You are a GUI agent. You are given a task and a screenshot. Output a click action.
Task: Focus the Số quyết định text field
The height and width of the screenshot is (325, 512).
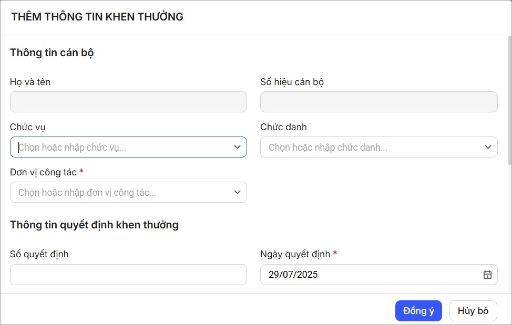click(128, 275)
